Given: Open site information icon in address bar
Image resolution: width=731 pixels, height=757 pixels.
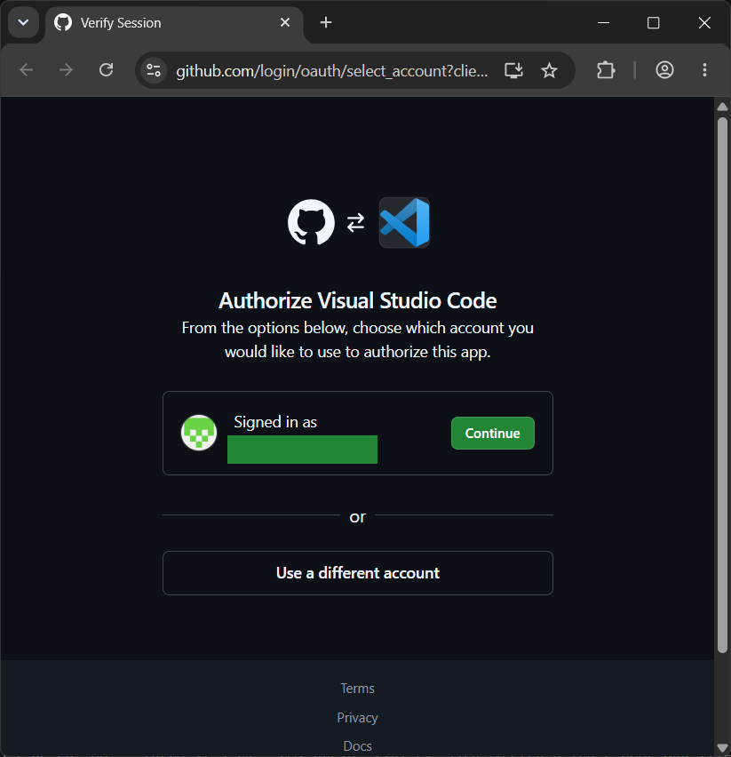Looking at the screenshot, I should [x=154, y=70].
